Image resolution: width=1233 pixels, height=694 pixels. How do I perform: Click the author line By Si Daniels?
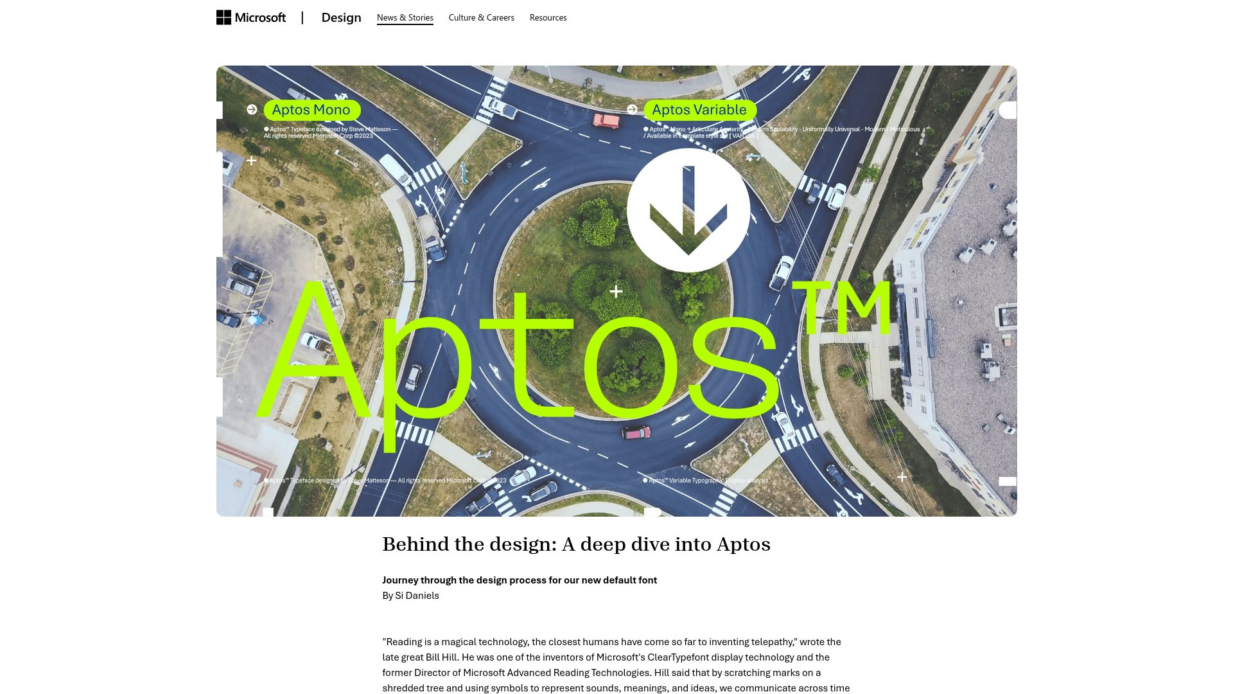pos(410,596)
